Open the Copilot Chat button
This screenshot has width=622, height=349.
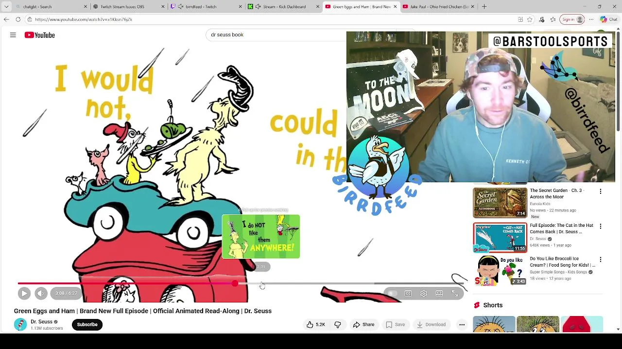pyautogui.click(x=608, y=19)
